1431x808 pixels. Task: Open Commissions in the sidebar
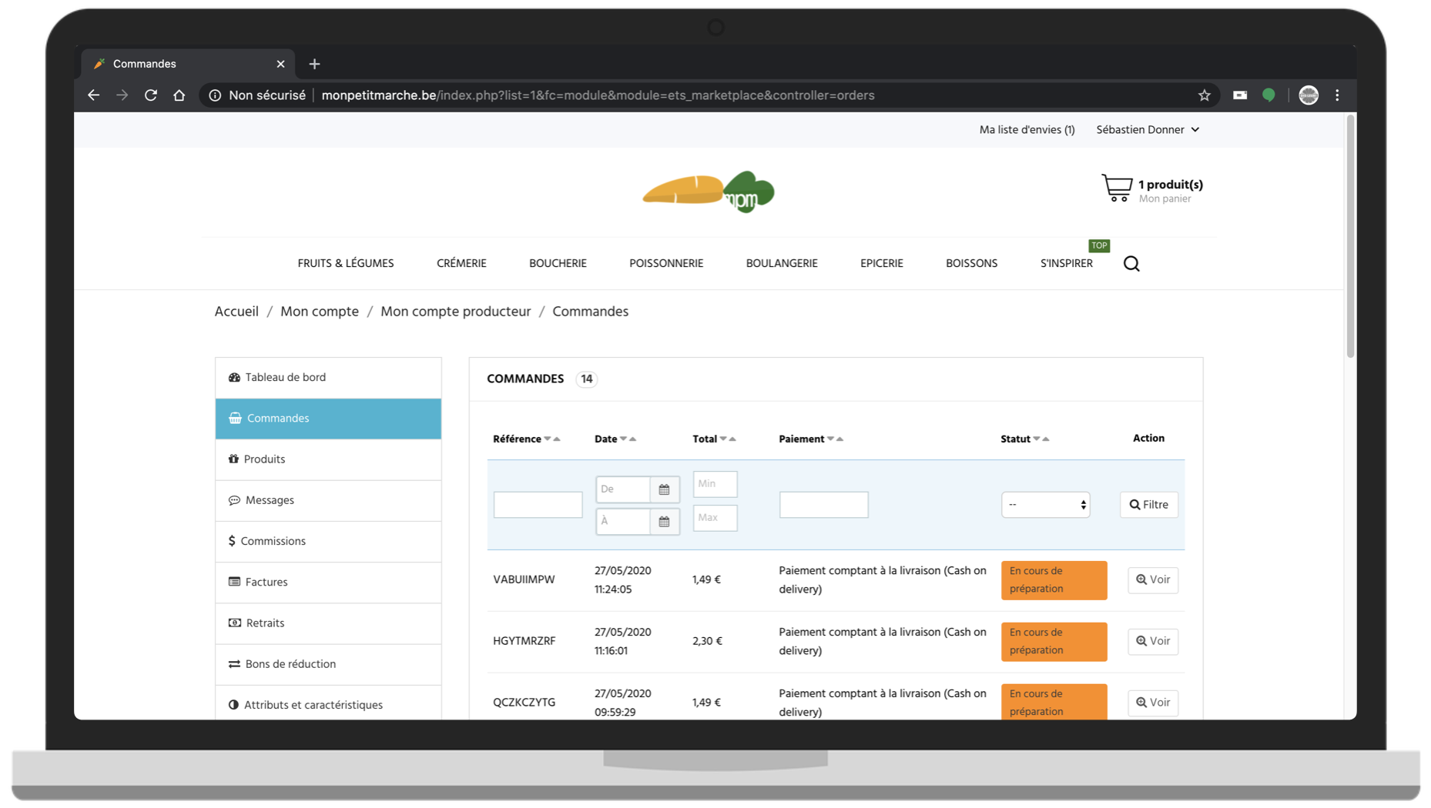click(328, 542)
